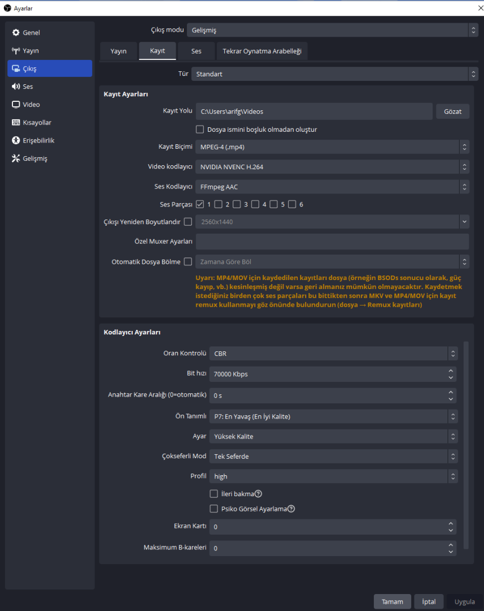Toggle the İleri bakma checkbox

(214, 494)
